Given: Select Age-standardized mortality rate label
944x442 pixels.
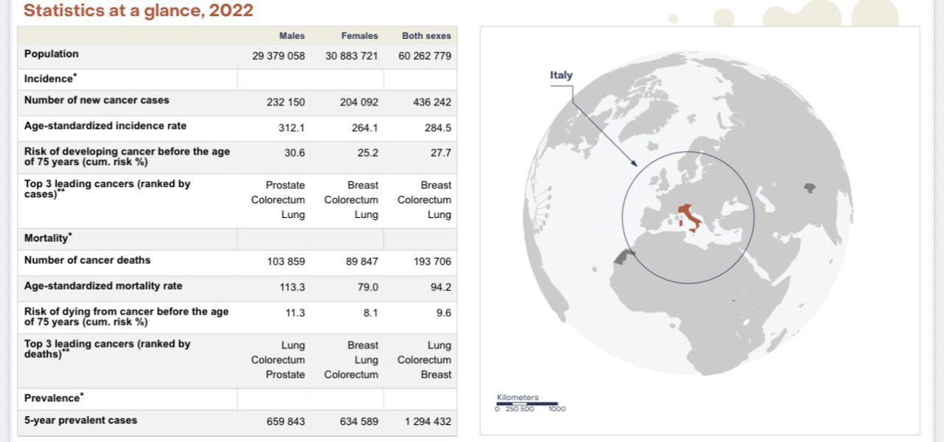Looking at the screenshot, I should [x=103, y=286].
